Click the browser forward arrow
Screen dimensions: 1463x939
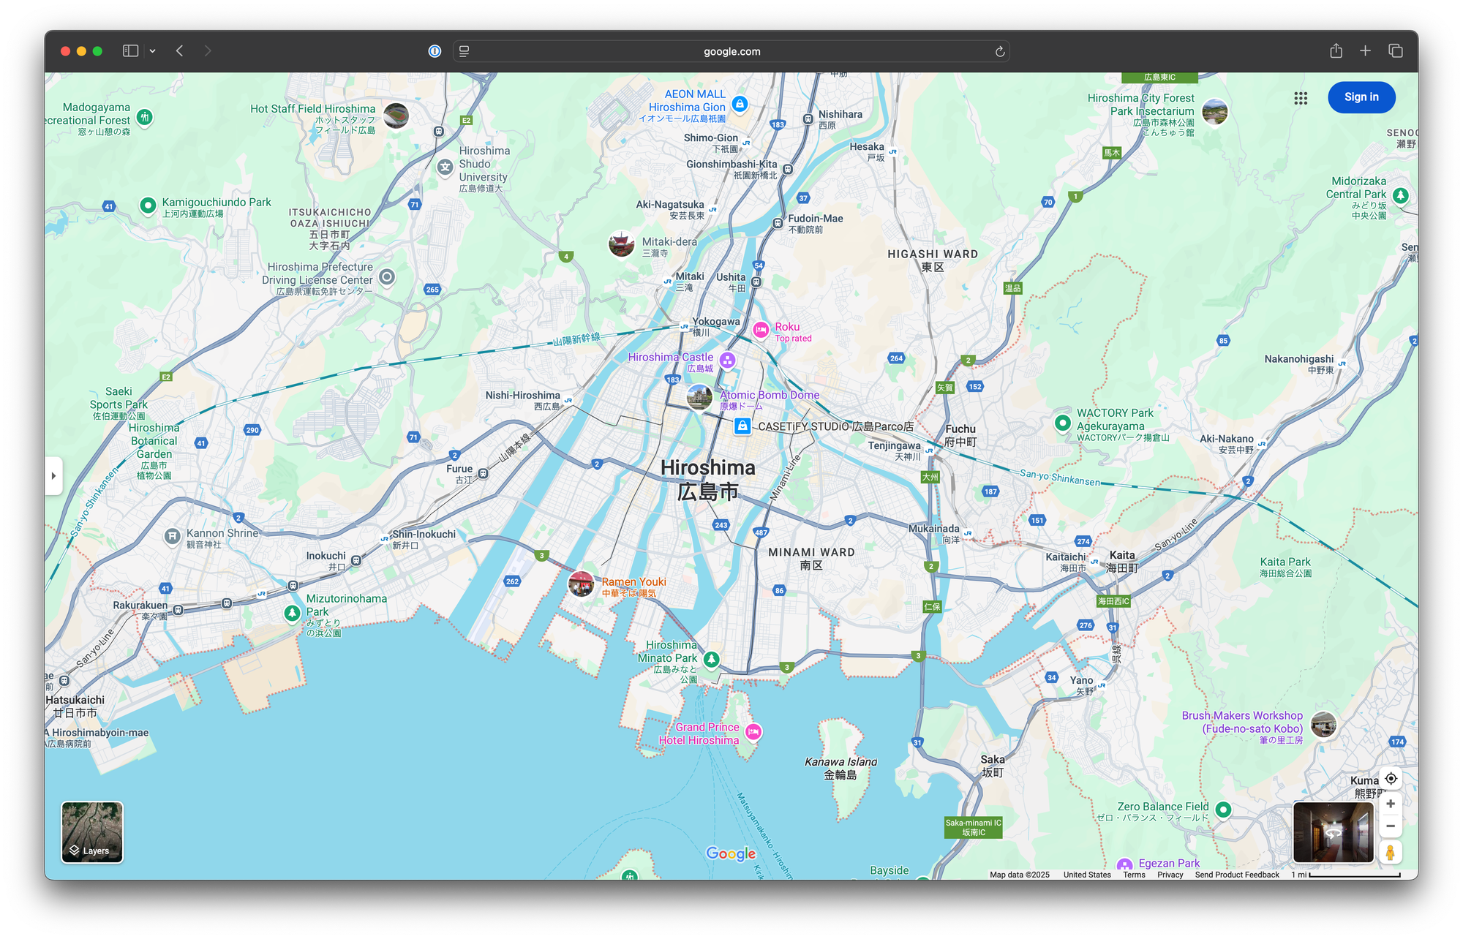(208, 51)
